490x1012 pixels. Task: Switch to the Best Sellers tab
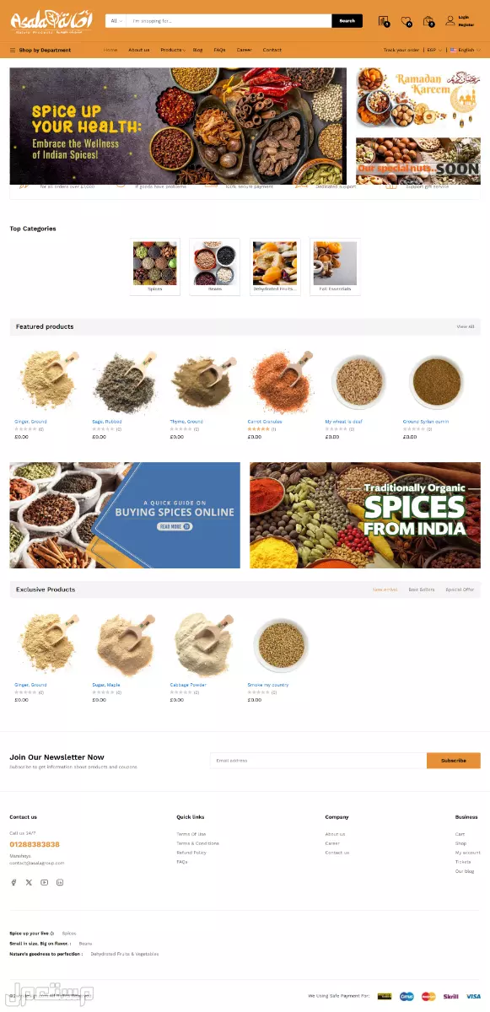tap(422, 589)
